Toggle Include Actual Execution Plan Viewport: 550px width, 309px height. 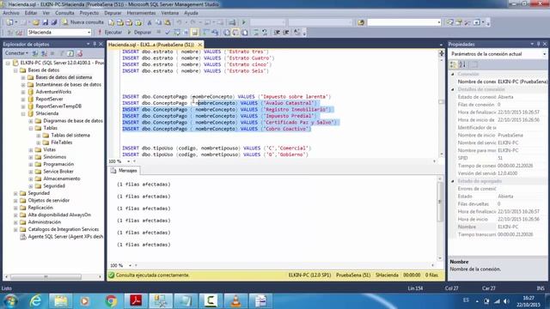(206, 33)
